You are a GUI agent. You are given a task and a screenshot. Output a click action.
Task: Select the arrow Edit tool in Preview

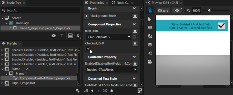click(149, 19)
